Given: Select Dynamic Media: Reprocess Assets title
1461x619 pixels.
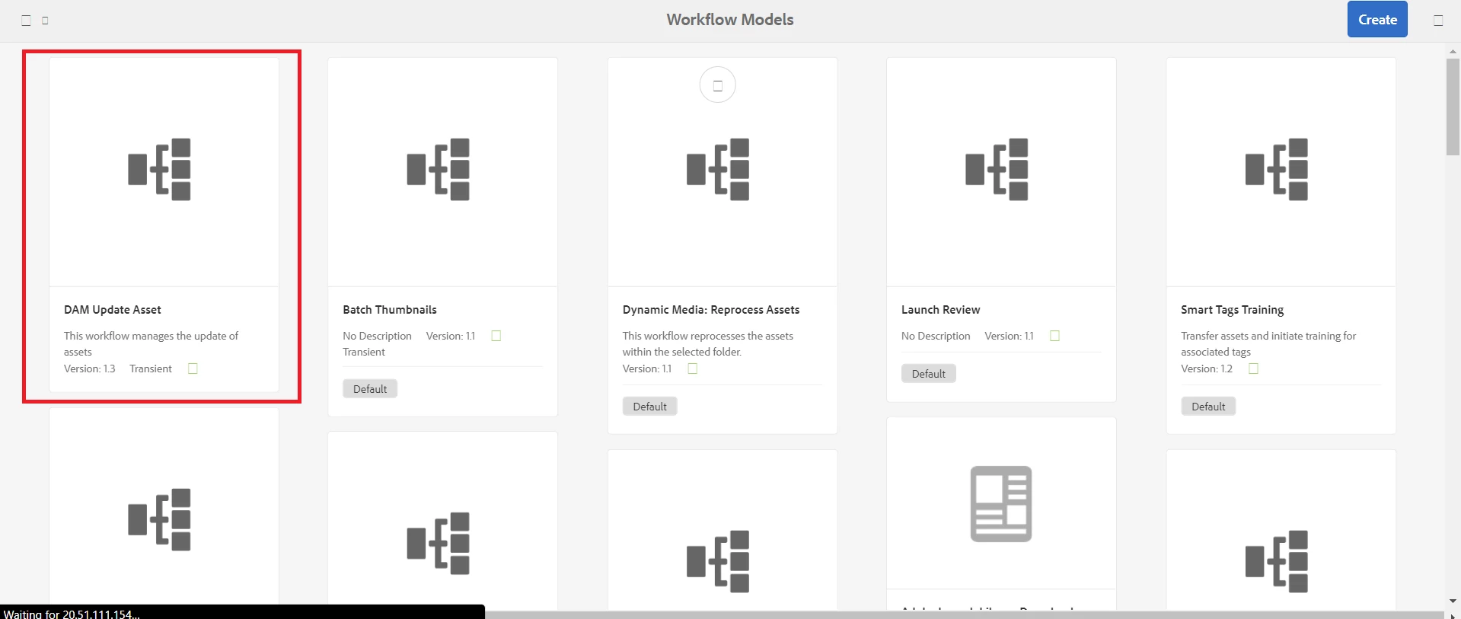Looking at the screenshot, I should click(x=711, y=310).
